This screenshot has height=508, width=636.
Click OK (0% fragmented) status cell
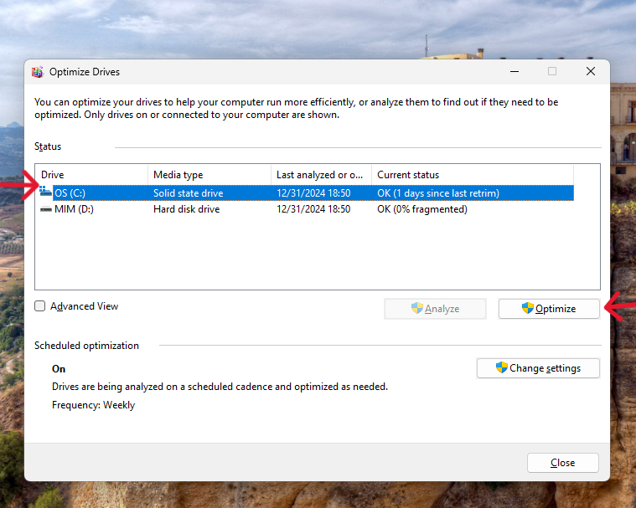(422, 209)
